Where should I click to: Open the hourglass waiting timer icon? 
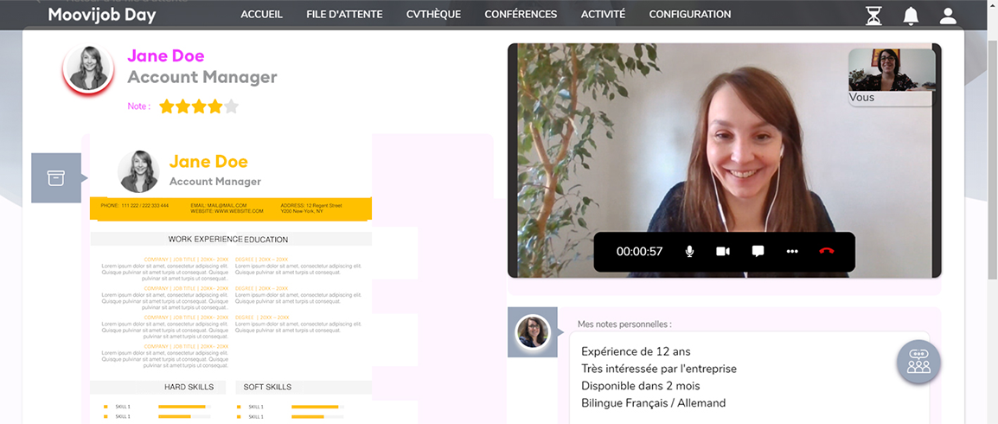[873, 15]
